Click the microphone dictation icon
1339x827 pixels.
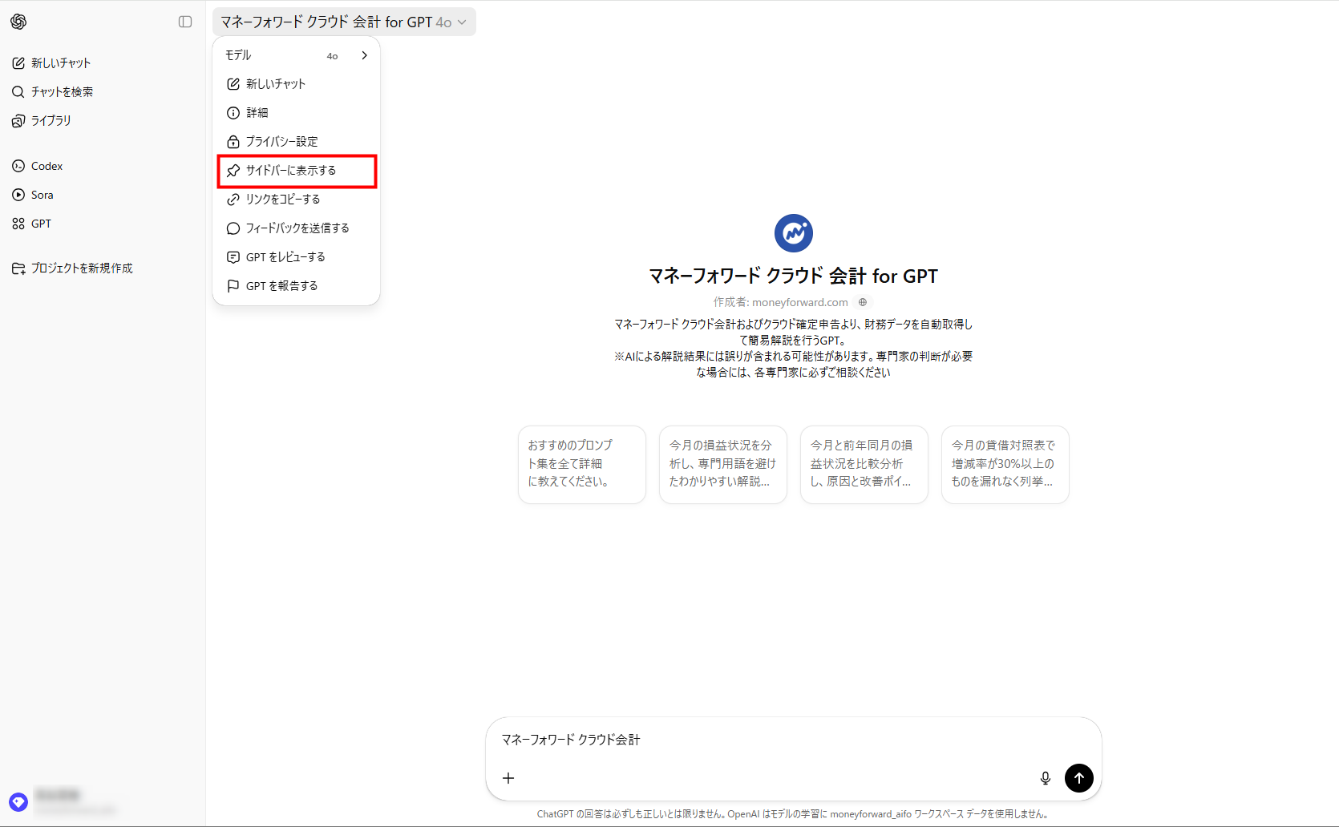[1046, 778]
